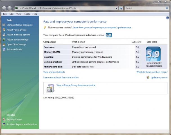Open What do these numbers mean link
171x135 pixels.
pyautogui.click(x=152, y=72)
